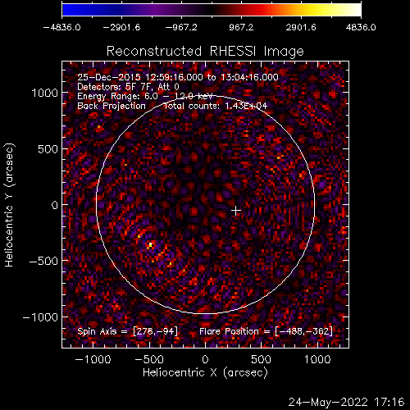Click the 'Total counts: 1.43E+04' text

tap(215, 106)
